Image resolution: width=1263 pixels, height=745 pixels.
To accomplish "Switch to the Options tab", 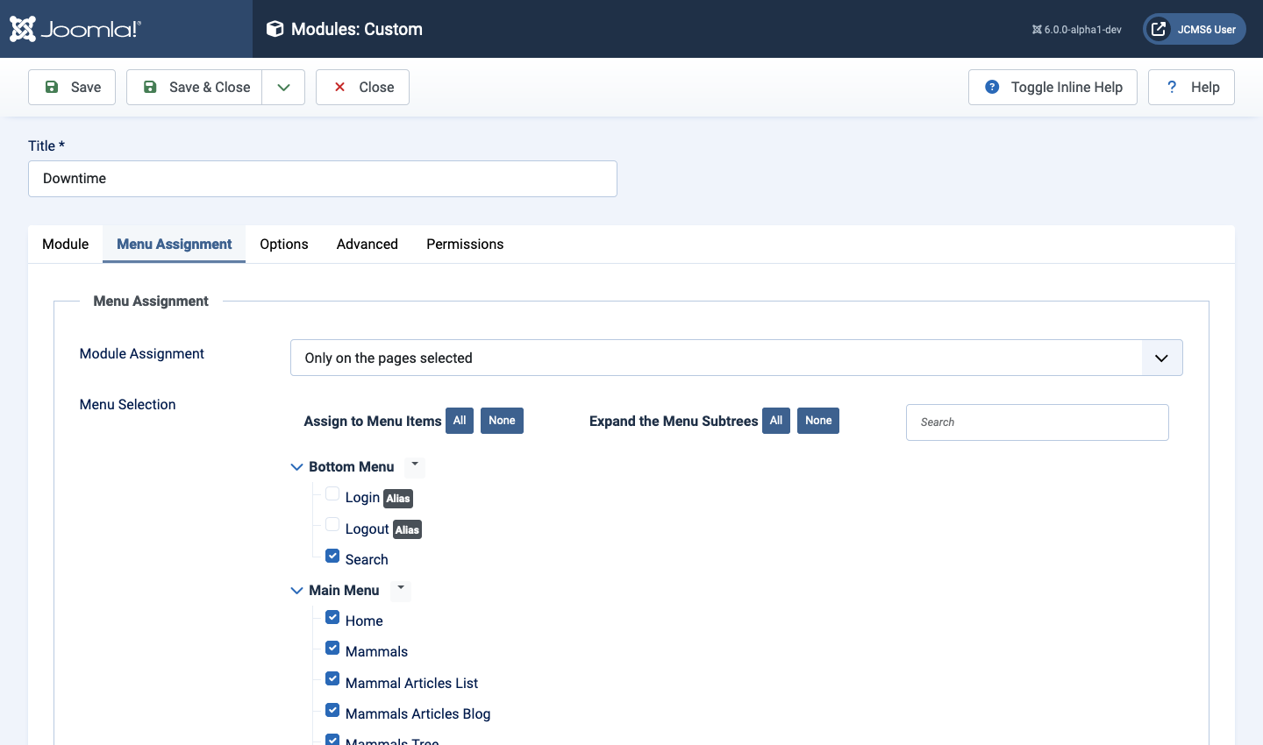I will click(x=283, y=244).
